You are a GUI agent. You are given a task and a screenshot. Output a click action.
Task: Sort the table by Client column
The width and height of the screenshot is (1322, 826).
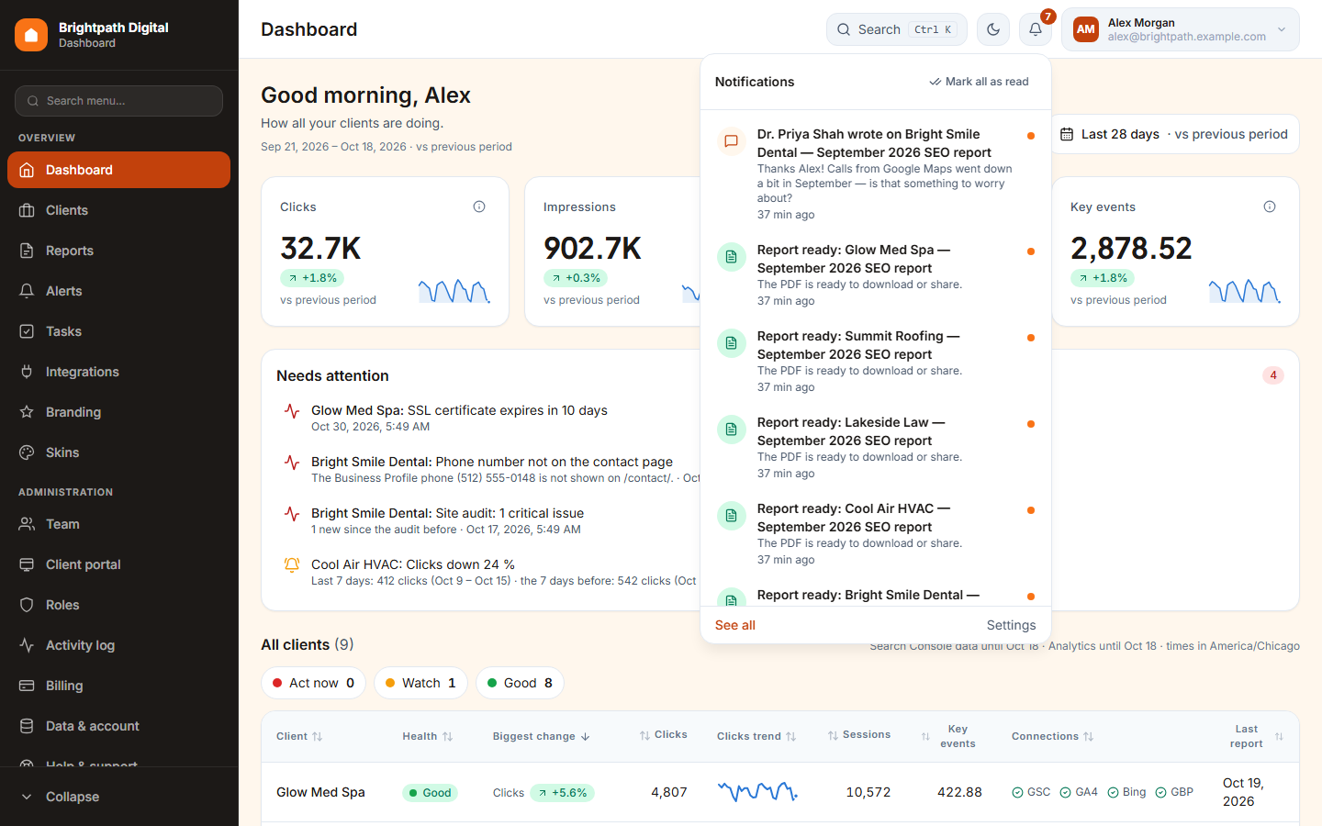click(299, 736)
